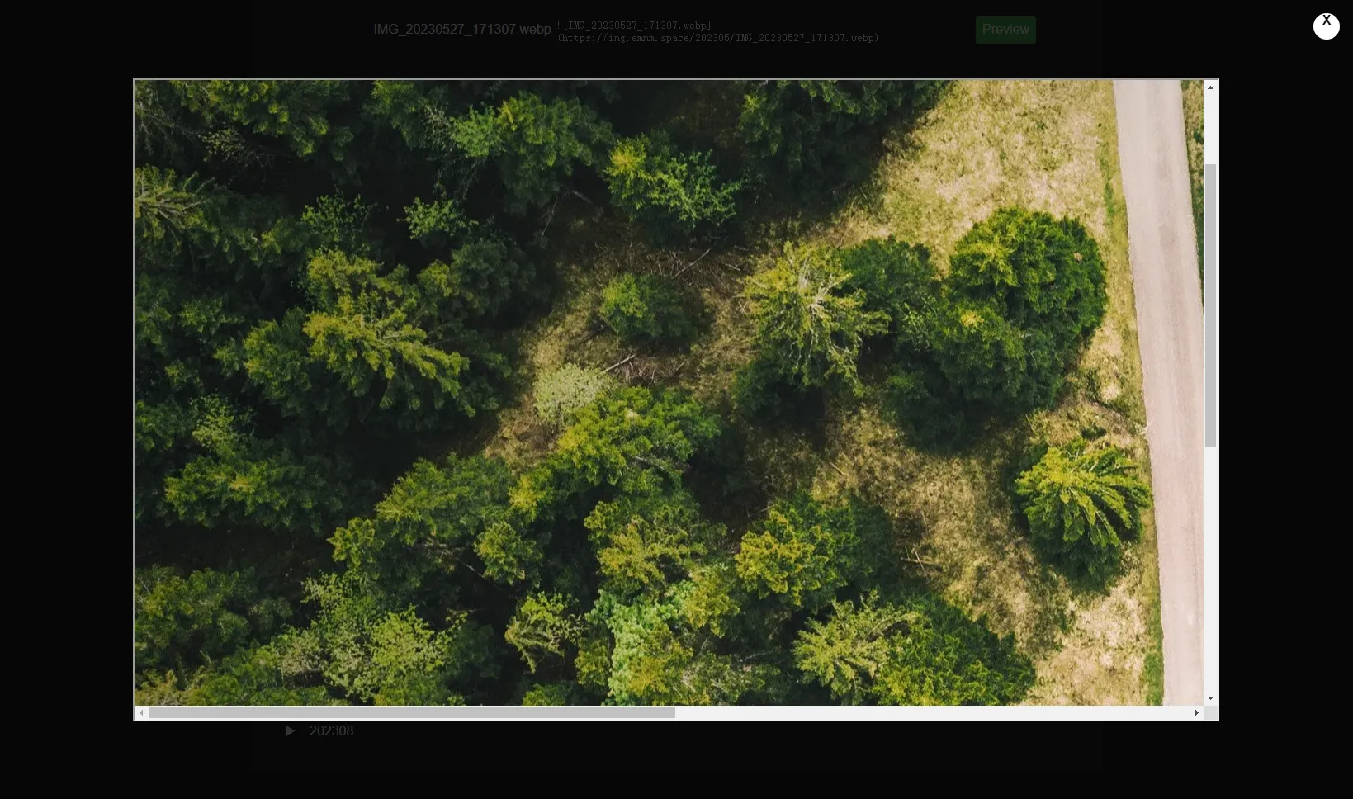Click the horizontal scroll track right of the thumb

(933, 713)
